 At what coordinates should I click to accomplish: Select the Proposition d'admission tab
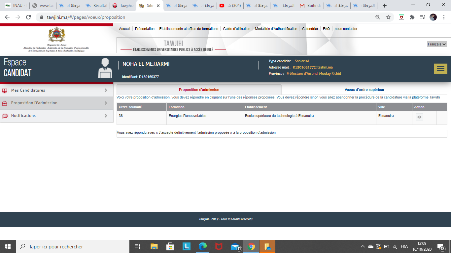199,90
